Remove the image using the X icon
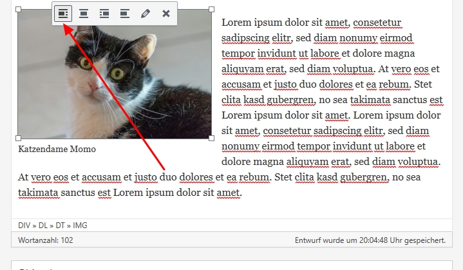This screenshot has width=463, height=270. click(x=166, y=14)
